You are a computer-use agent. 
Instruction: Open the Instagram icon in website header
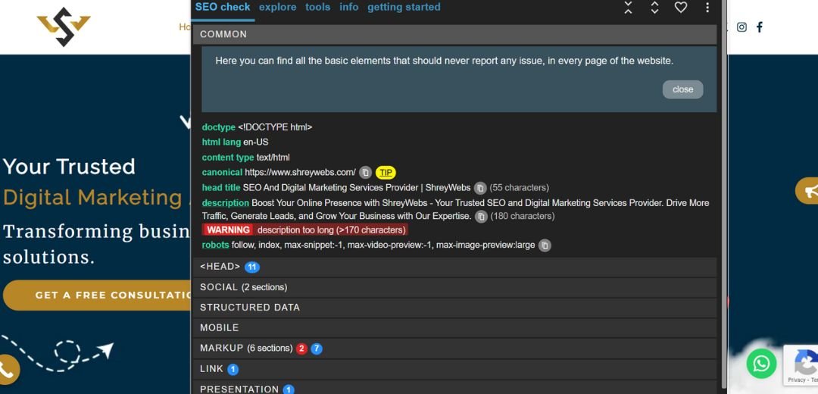coord(742,27)
